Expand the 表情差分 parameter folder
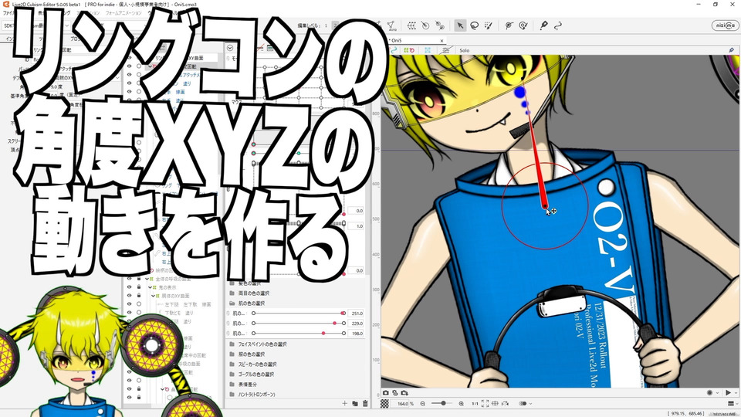 (232, 385)
